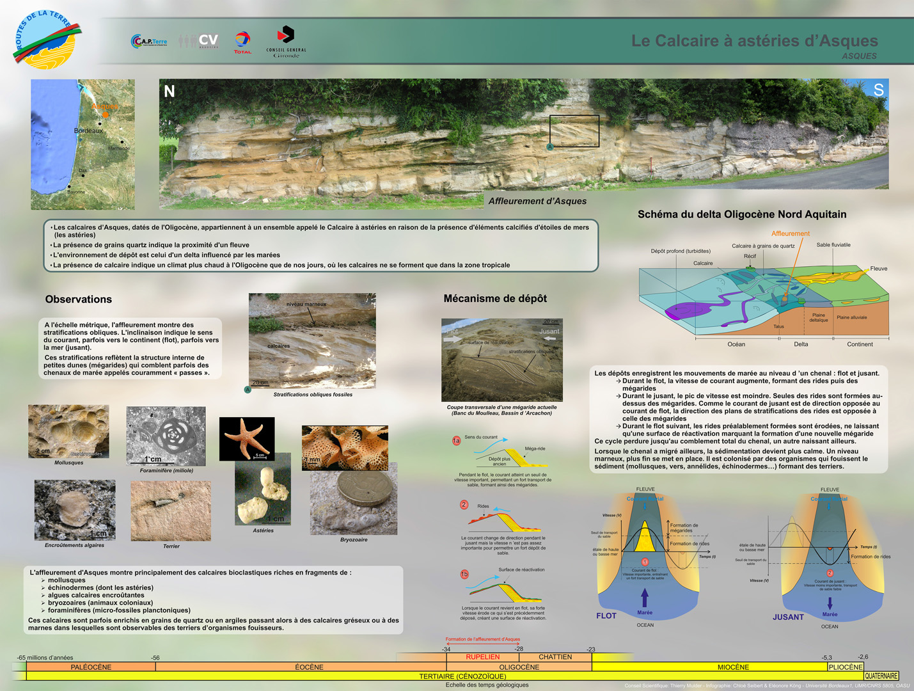Screen dimensions: 914x691
Task: Select ÉOCÈNE on the geological timescale
Action: pos(310,667)
